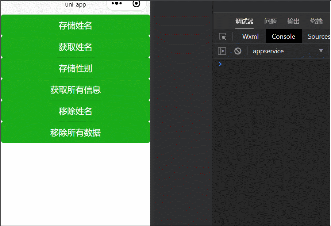Toggle the console drawer panel icon
Viewport: 331px width, 226px height.
pyautogui.click(x=222, y=51)
